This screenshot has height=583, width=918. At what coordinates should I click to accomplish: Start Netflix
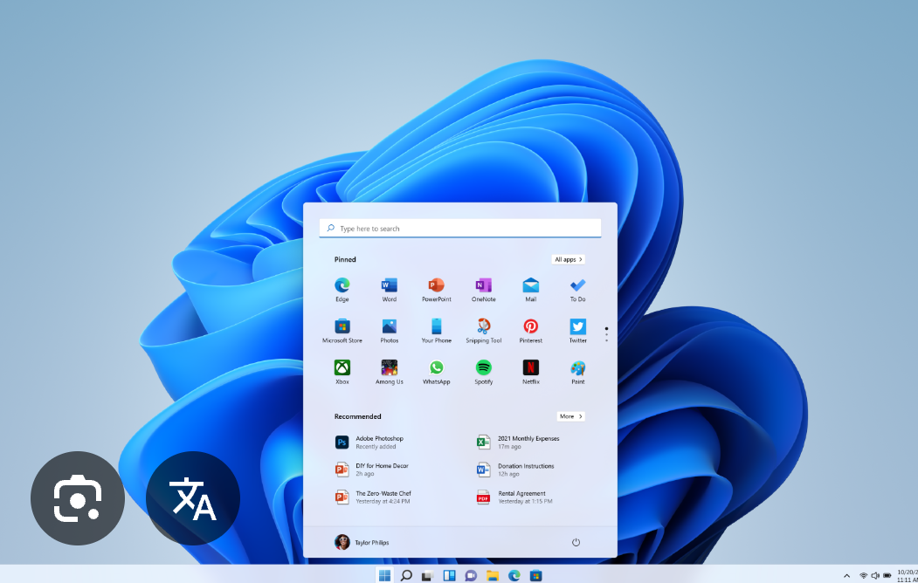(530, 371)
